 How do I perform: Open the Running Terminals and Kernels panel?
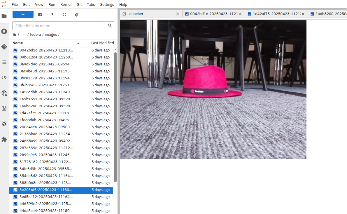pos(4,31)
